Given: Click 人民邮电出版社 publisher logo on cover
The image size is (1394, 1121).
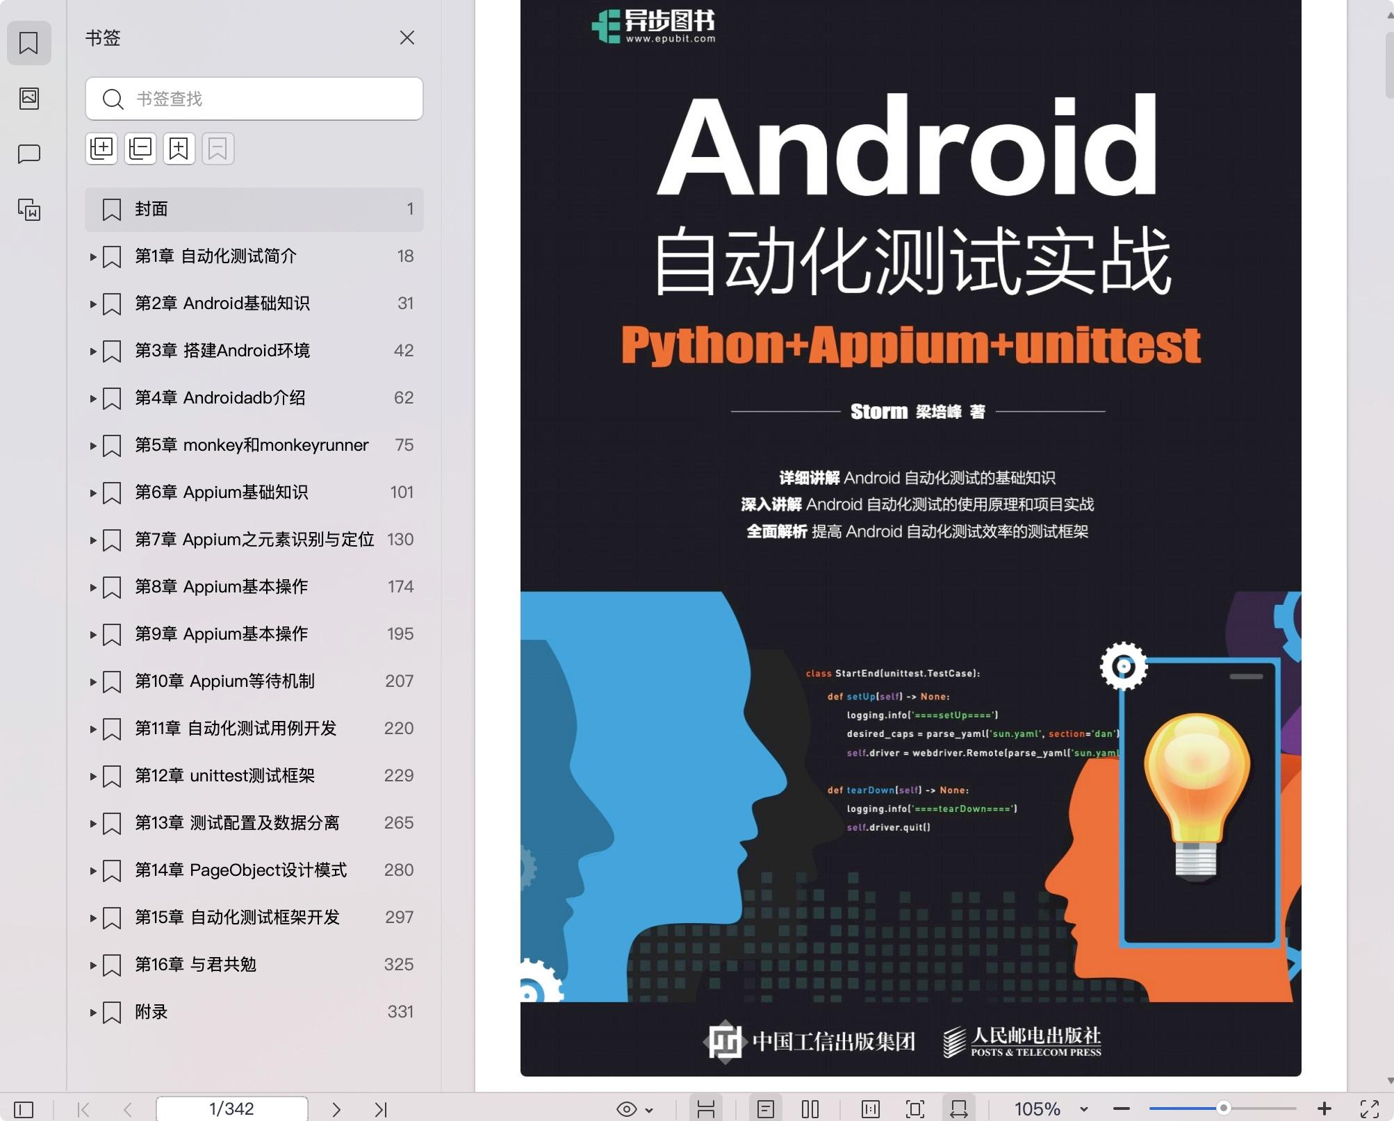Looking at the screenshot, I should click(x=1022, y=1042).
